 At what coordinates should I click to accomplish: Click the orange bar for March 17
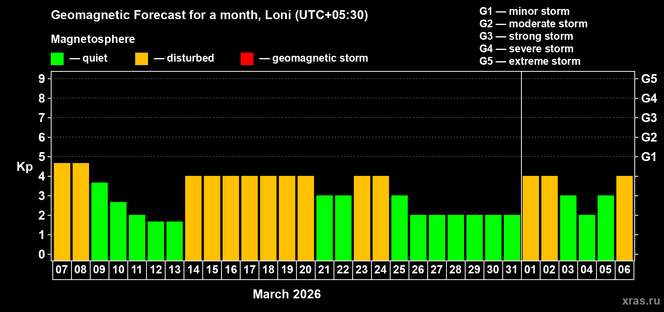click(250, 218)
